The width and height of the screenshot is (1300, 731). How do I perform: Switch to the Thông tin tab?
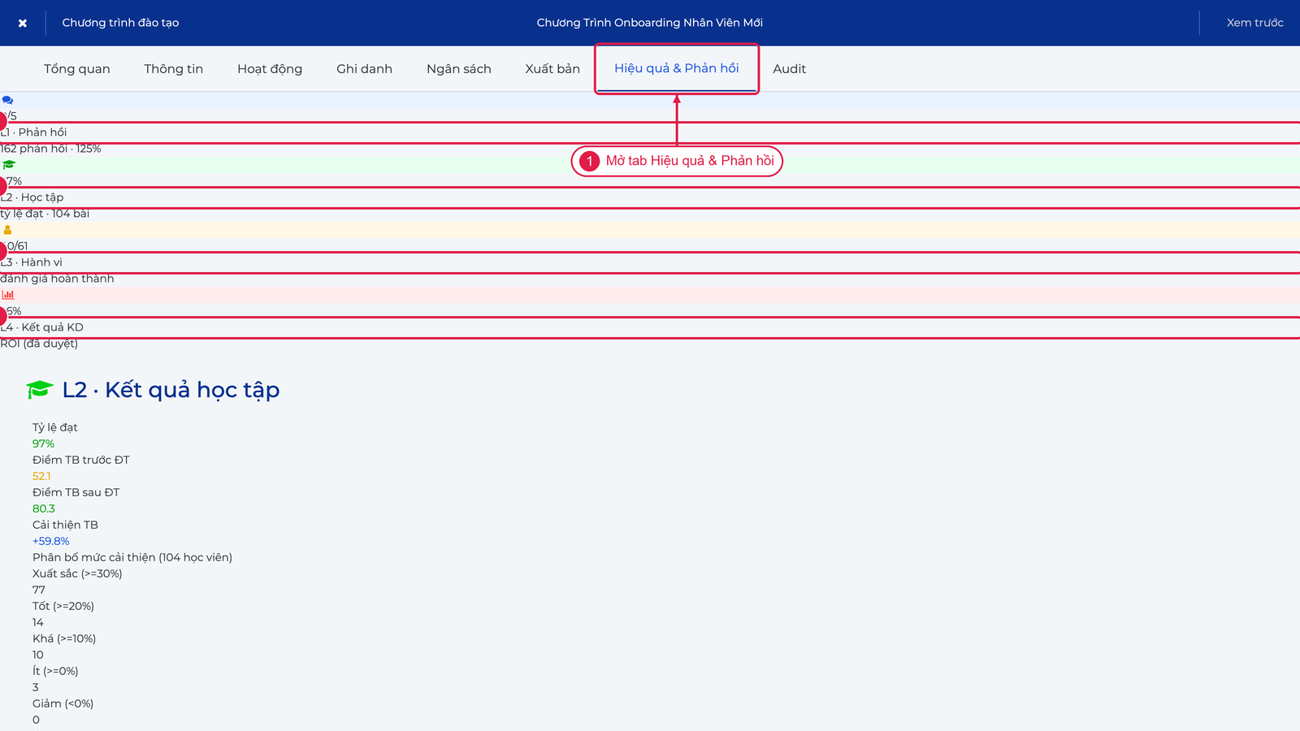coord(174,69)
